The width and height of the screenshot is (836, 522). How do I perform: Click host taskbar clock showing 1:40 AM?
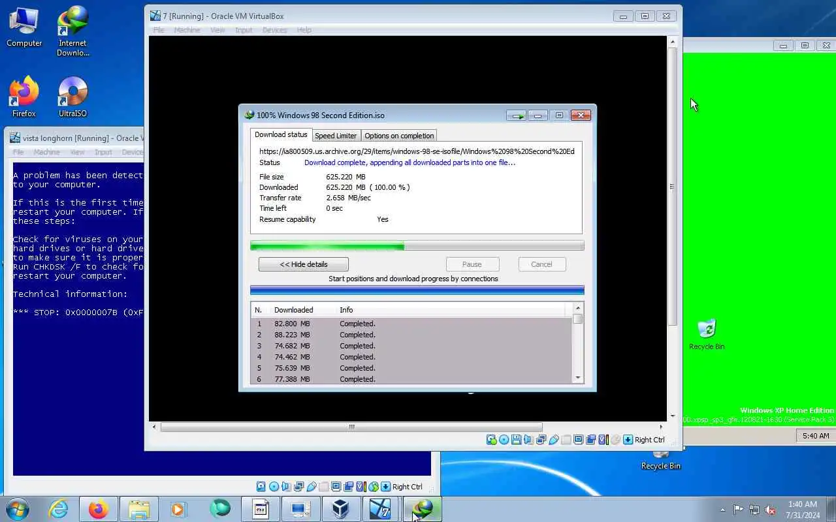click(803, 510)
